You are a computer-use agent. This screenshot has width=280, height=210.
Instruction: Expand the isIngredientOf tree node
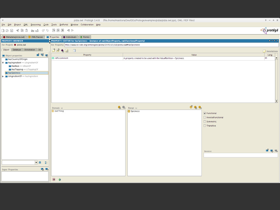point(3,76)
